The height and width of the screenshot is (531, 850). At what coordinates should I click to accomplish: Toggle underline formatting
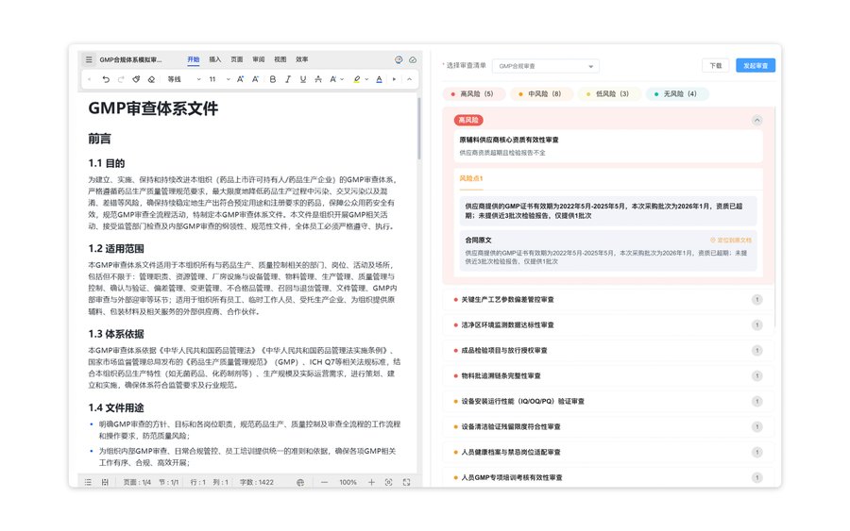pos(303,79)
